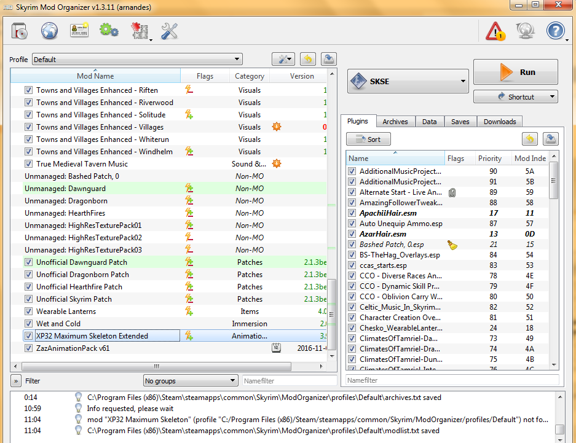
Task: Click the orange star icon on Villages row
Action: tap(277, 127)
